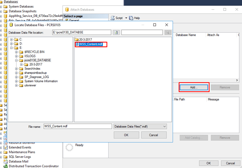Expand the C: drive node

pyautogui.click(x=12, y=39)
